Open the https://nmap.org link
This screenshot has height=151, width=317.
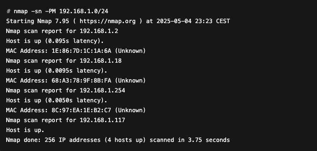click(x=107, y=21)
